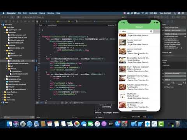Click the volume icon in menu bar
This screenshot has height=140, width=187.
point(146,13)
